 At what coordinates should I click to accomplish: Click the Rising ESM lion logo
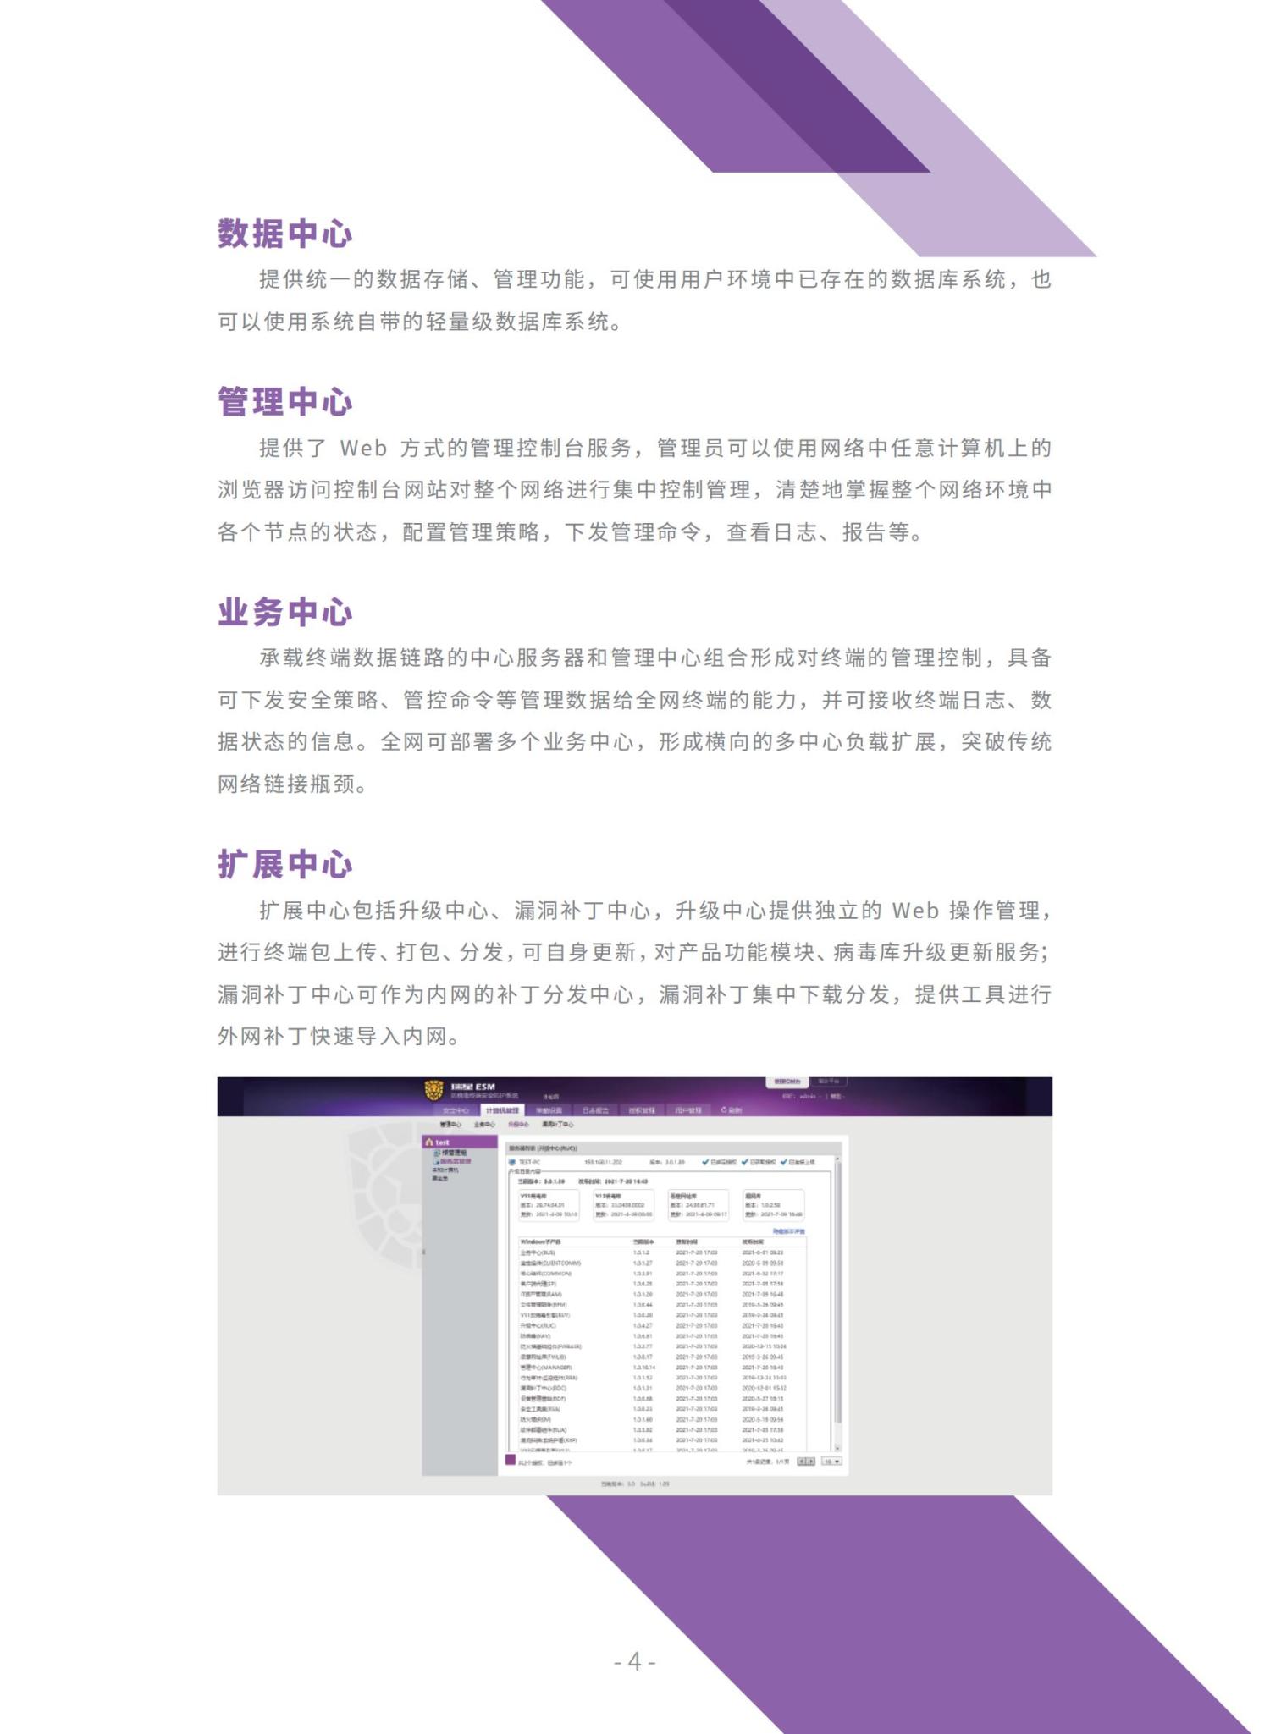pyautogui.click(x=434, y=1090)
